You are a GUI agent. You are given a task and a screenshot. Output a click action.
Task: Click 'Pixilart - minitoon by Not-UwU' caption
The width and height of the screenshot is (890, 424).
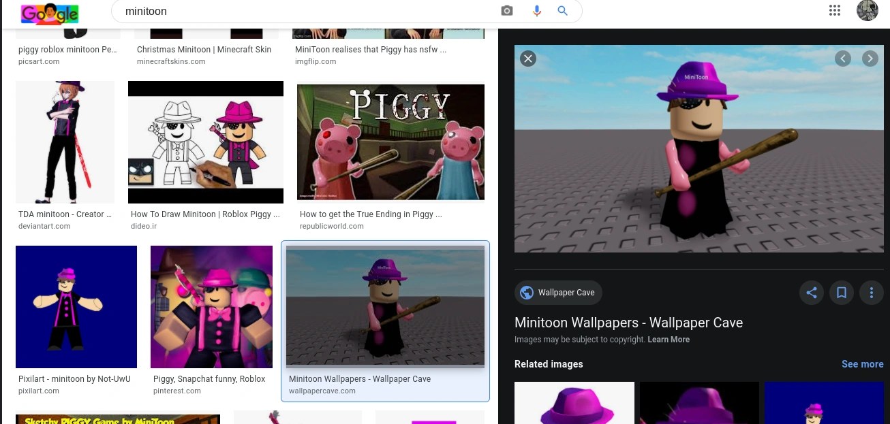74,379
